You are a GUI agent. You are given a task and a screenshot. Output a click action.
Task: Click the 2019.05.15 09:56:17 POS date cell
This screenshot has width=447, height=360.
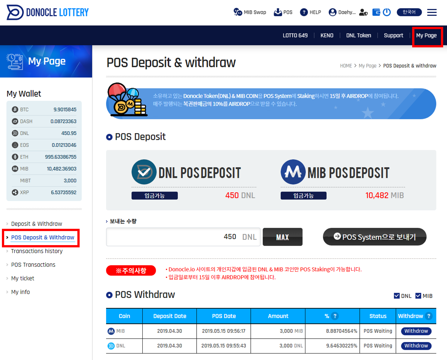224,331
